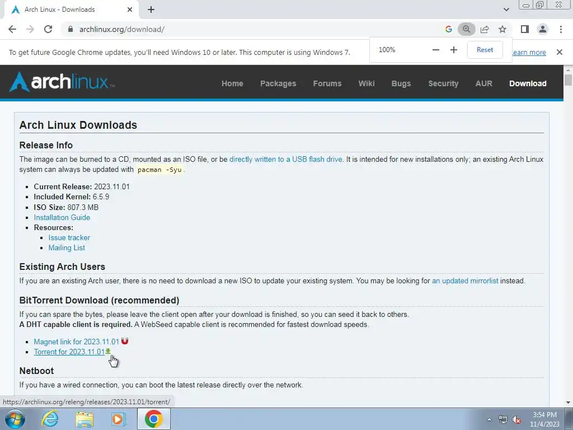Dismiss the Chrome update notification bar

560,52
